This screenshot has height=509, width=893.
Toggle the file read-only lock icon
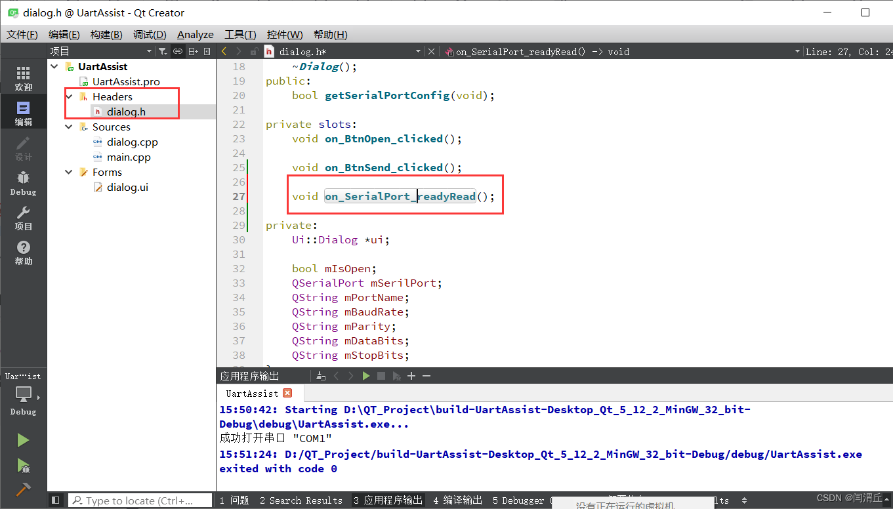pyautogui.click(x=253, y=51)
